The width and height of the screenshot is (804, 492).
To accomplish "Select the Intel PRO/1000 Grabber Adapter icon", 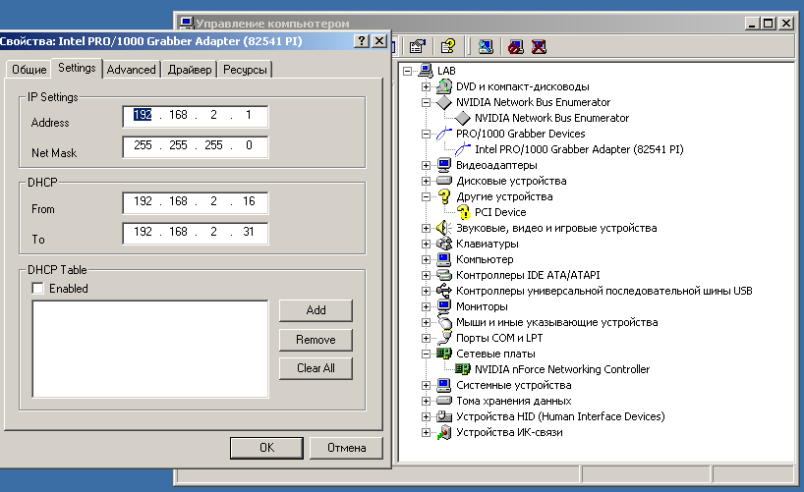I will (x=463, y=149).
